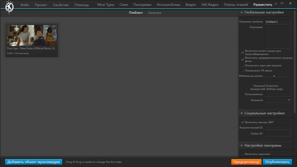Screen dimensions: 297x167
Task: Click Добавить объект мультимедиа button
Action: click(33, 162)
